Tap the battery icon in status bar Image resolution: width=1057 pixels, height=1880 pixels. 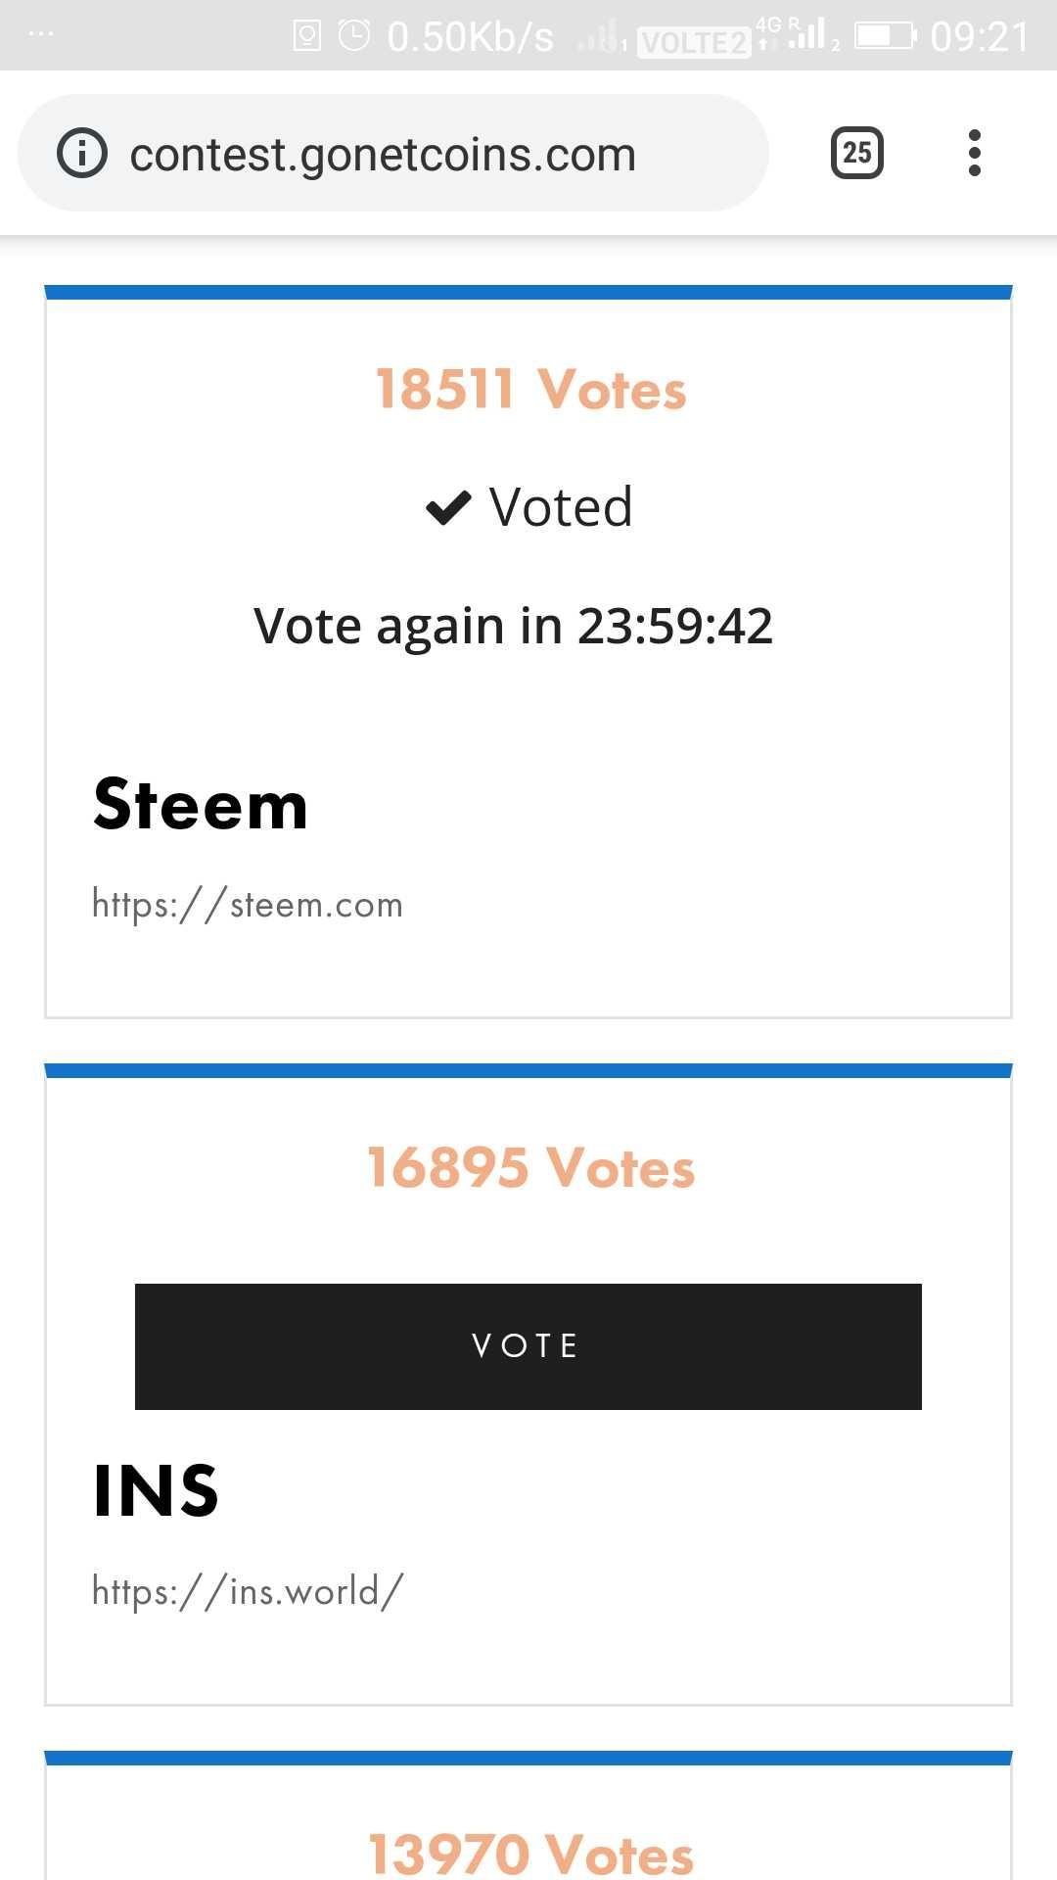887,36
